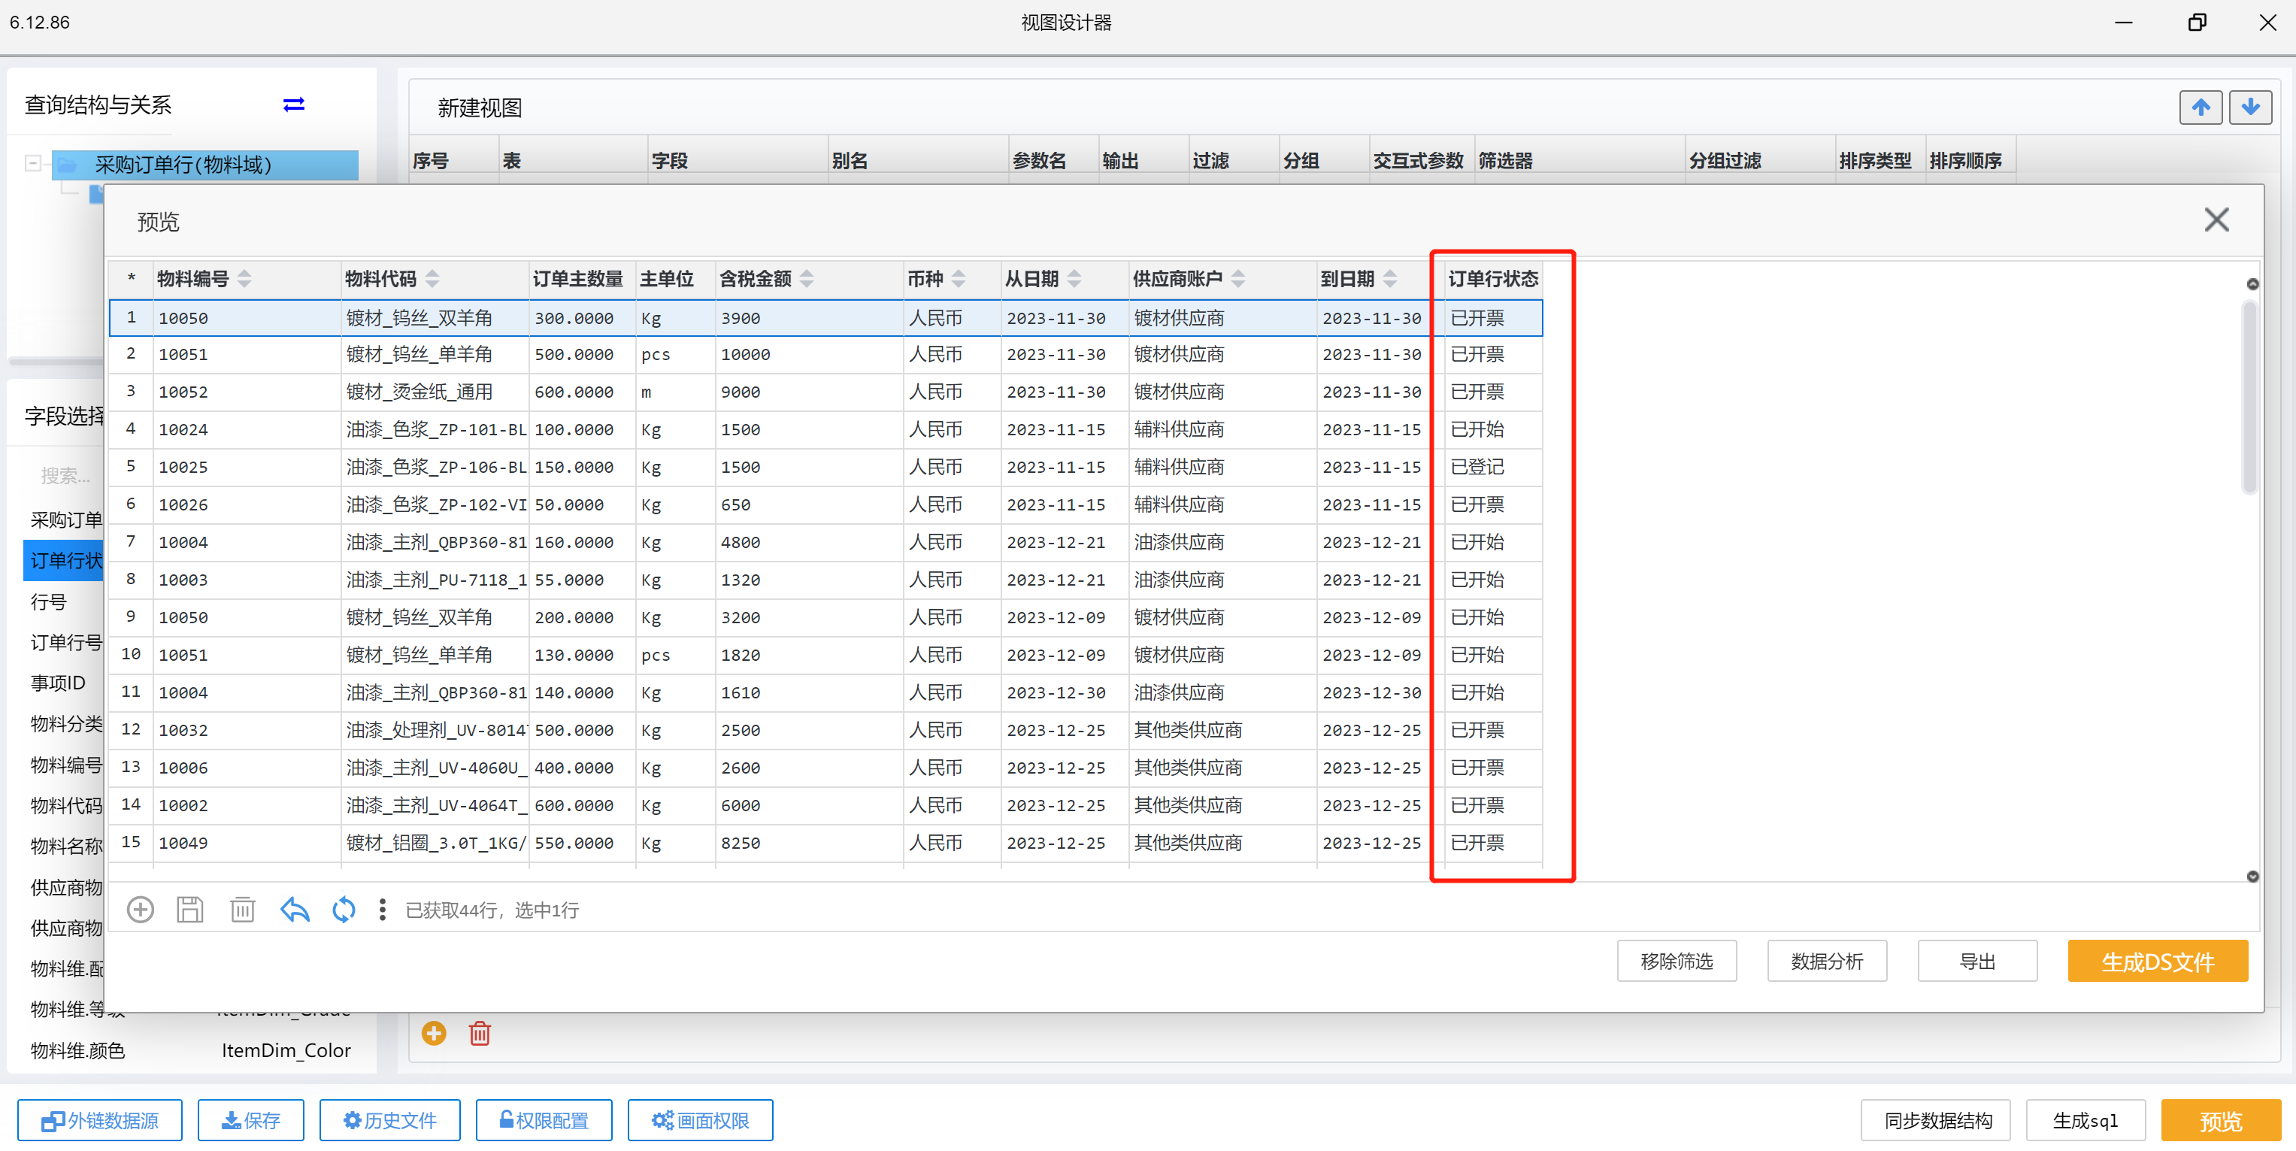Image resolution: width=2296 pixels, height=1151 pixels.
Task: Open 权限配置 button
Action: pyautogui.click(x=544, y=1119)
